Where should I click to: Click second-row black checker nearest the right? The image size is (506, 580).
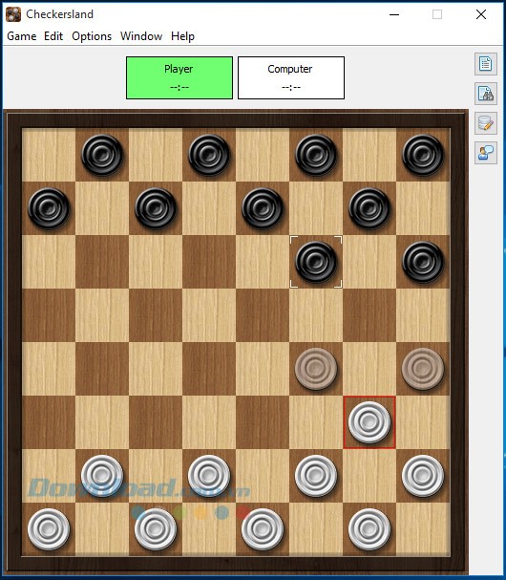pyautogui.click(x=369, y=208)
